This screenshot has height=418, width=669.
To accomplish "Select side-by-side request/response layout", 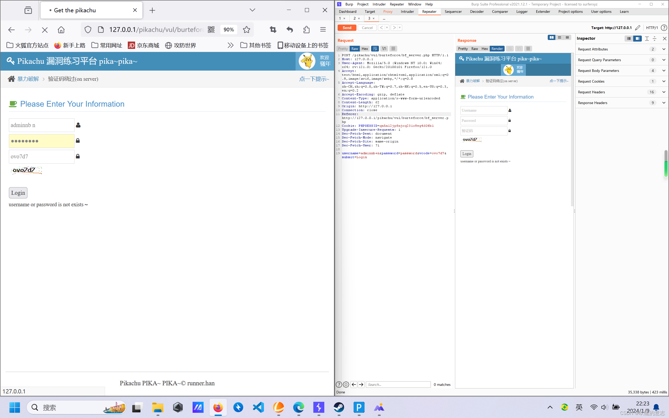I will [x=552, y=37].
